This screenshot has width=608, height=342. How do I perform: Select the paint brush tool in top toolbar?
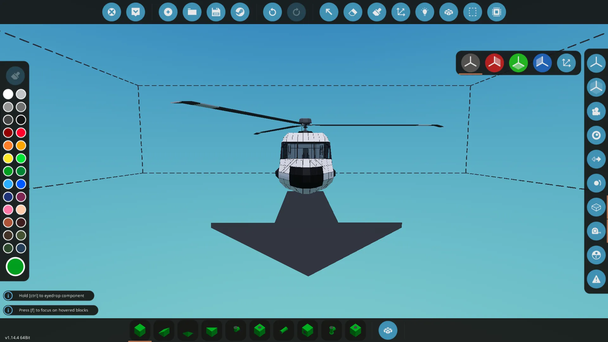[x=377, y=12]
